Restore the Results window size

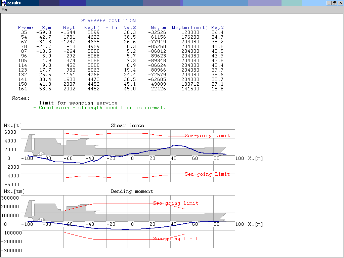pyautogui.click(x=334, y=3)
